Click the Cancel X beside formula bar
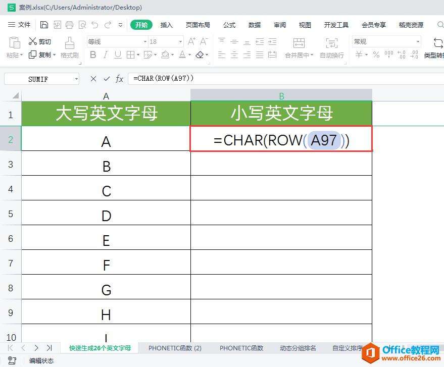This screenshot has width=444, height=367. coord(93,79)
